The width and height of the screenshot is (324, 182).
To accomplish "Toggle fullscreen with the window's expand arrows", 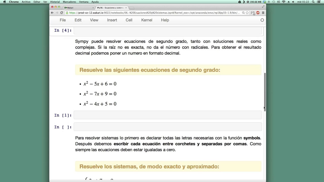I will (263, 7).
